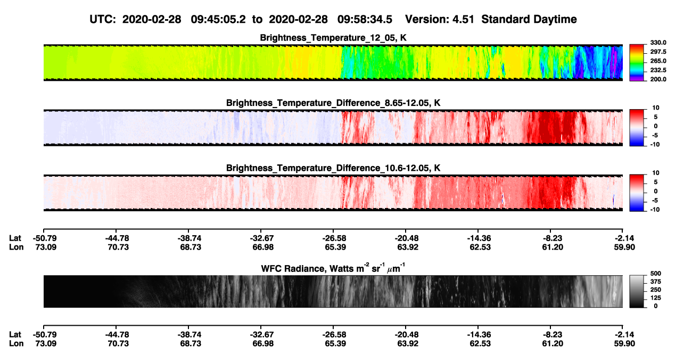This screenshot has height=355, width=692.
Task: Click the Lat label of the bottom axis
Action: click(x=15, y=334)
